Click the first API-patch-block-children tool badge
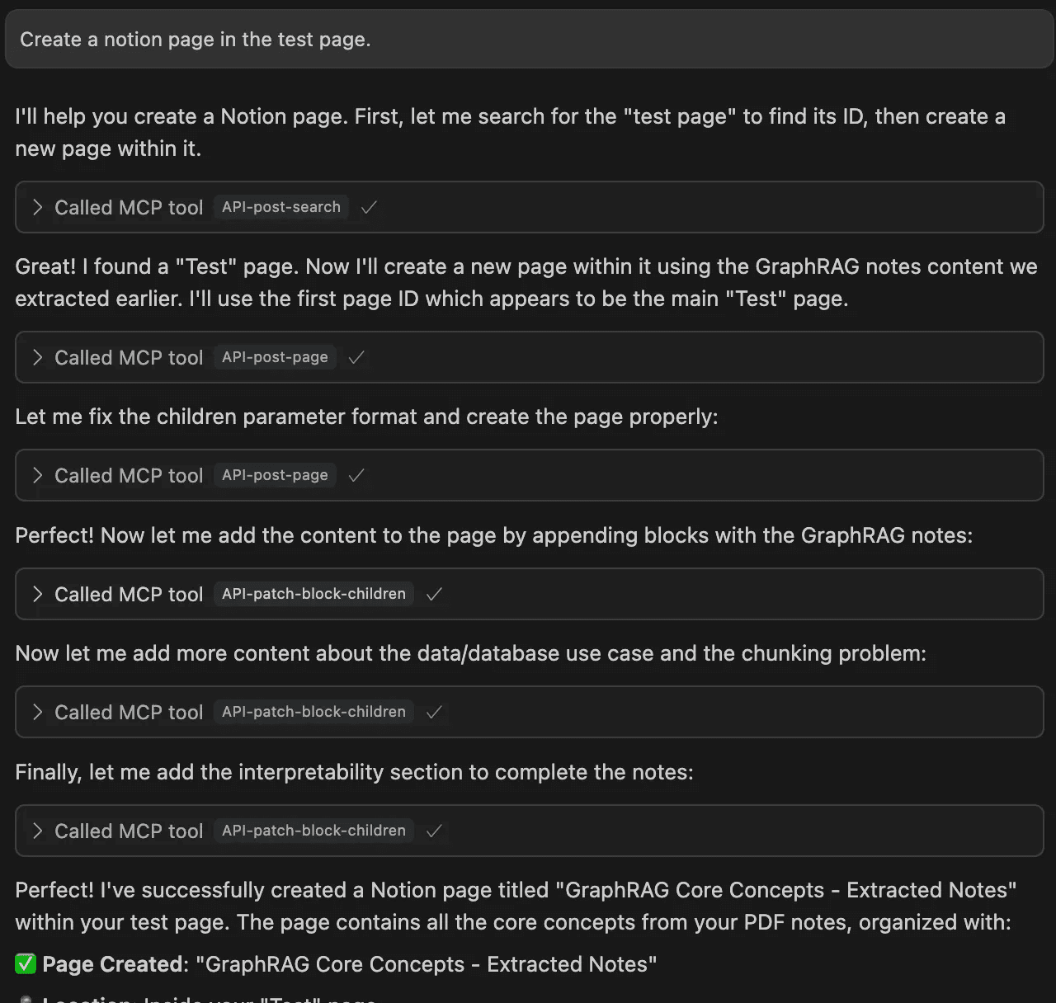 point(313,594)
